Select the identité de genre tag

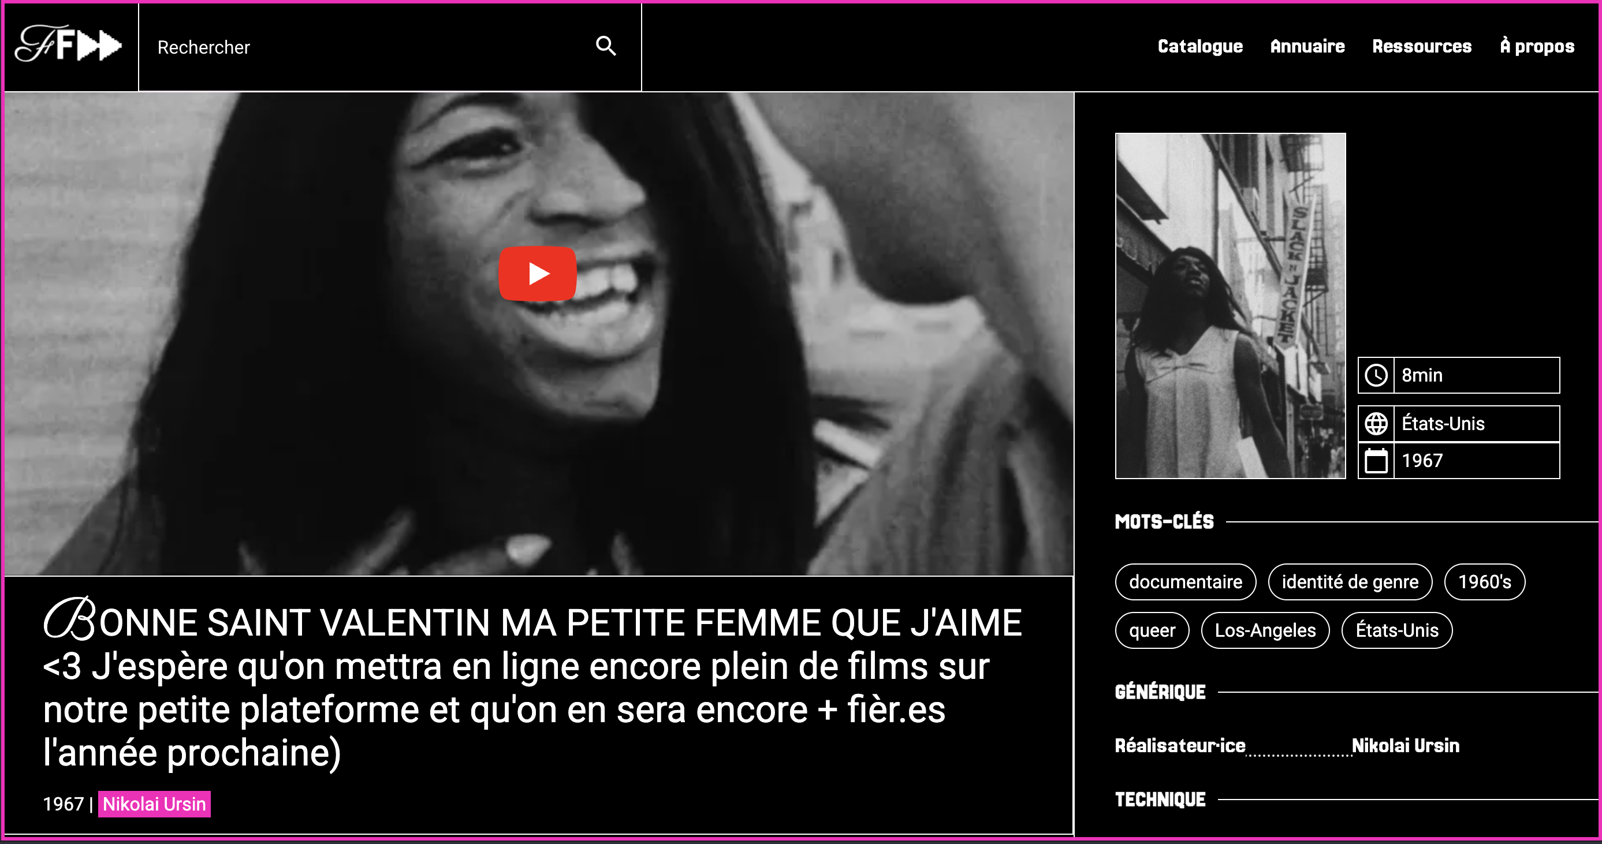click(x=1350, y=582)
